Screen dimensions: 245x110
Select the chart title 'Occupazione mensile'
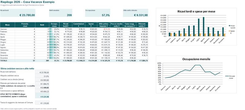196,59
